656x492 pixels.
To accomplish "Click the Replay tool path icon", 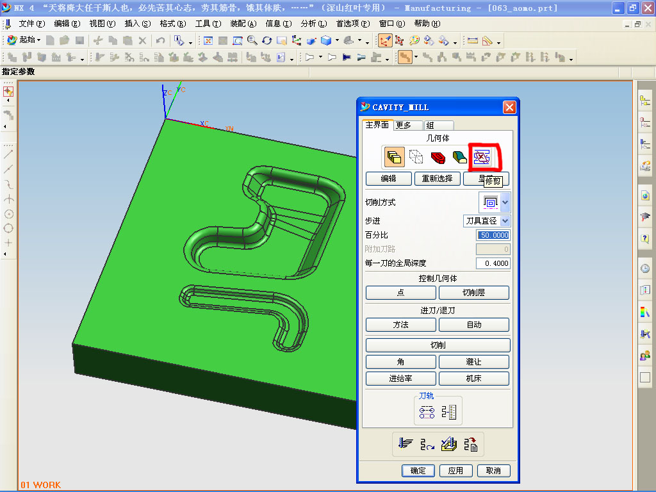I will coord(427,445).
